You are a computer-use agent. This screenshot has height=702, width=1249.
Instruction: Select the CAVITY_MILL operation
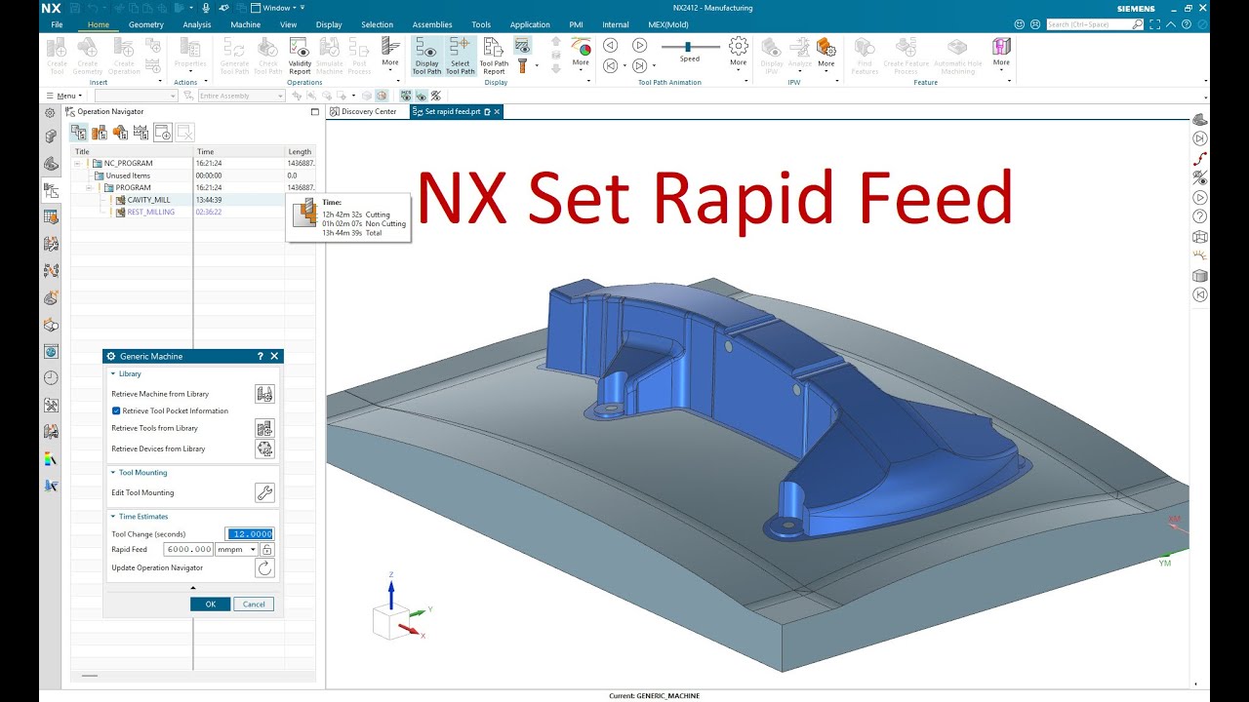click(148, 200)
